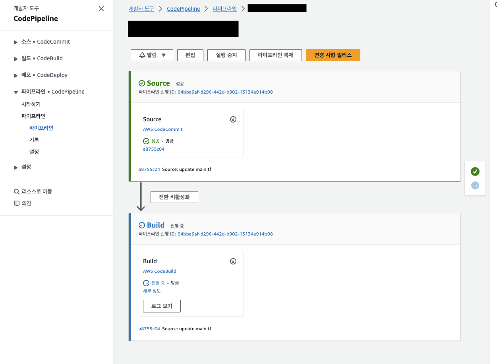The width and height of the screenshot is (497, 364).
Task: Click the 리소스로 이동 search icon
Action: (17, 192)
